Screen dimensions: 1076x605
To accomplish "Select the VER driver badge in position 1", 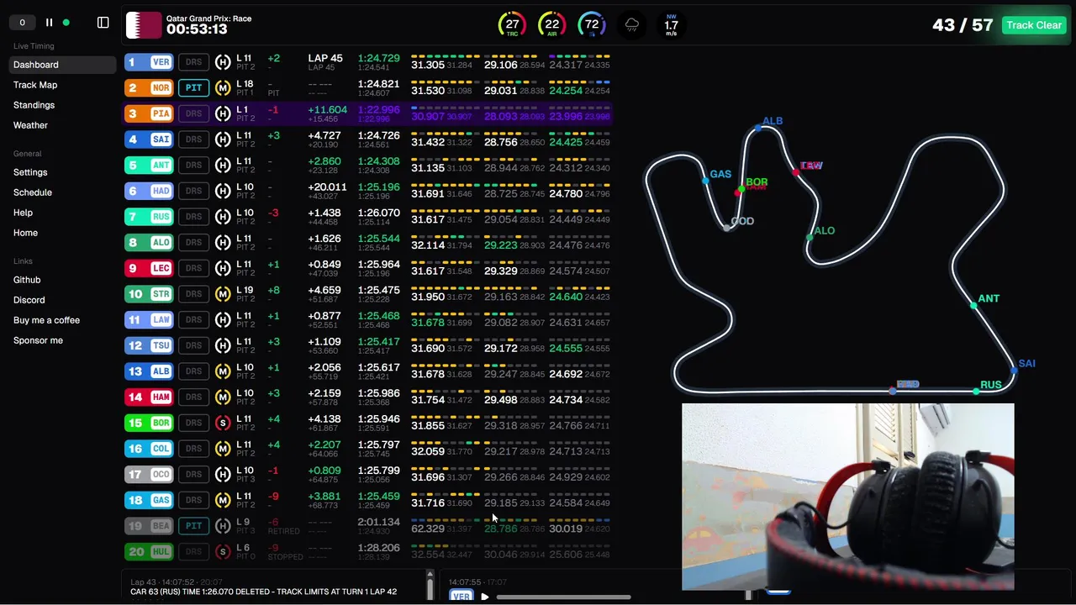I will pos(149,62).
